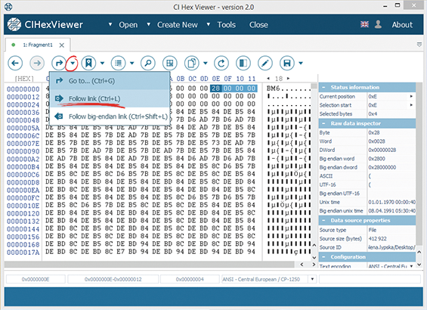Image resolution: width=427 pixels, height=310 pixels.
Task: Click the user profile icon
Action: coord(378,24)
